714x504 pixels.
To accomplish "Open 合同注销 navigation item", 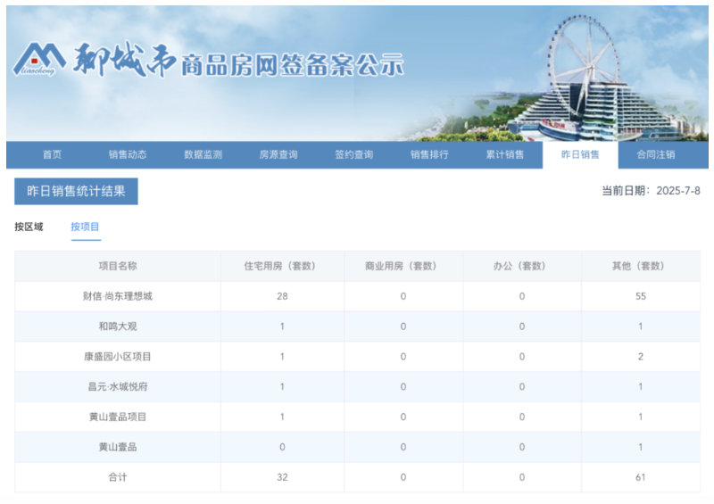I will coord(656,155).
